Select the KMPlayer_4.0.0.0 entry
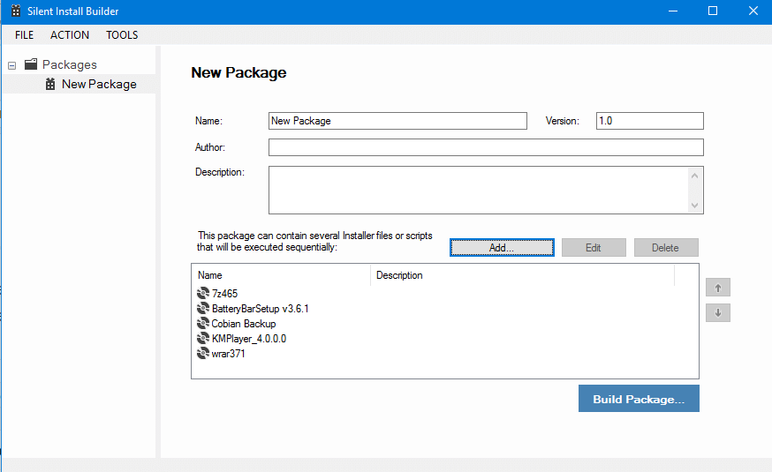The height and width of the screenshot is (472, 772). tap(248, 339)
